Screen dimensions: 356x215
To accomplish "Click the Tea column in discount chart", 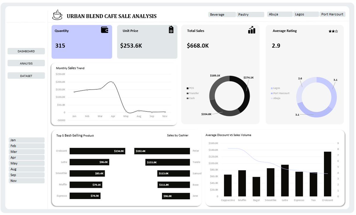I will point(313,184).
